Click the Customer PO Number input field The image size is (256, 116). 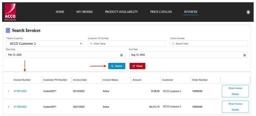tap(127, 44)
